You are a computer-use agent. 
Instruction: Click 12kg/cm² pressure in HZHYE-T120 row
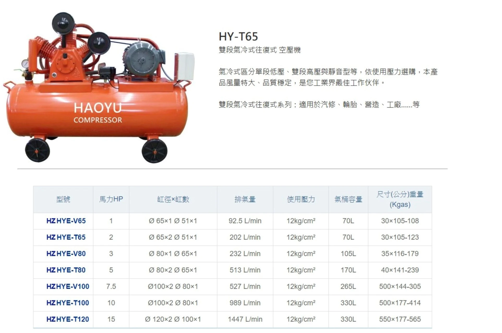[x=301, y=319]
